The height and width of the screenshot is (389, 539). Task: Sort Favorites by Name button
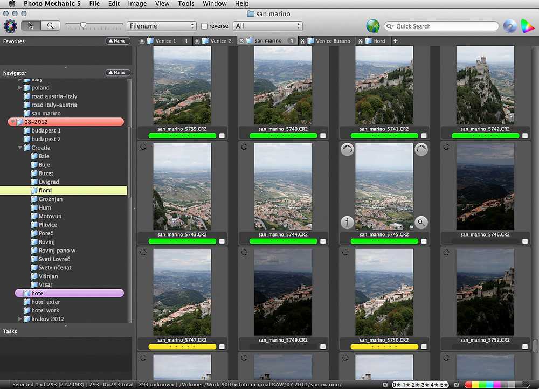coord(118,41)
